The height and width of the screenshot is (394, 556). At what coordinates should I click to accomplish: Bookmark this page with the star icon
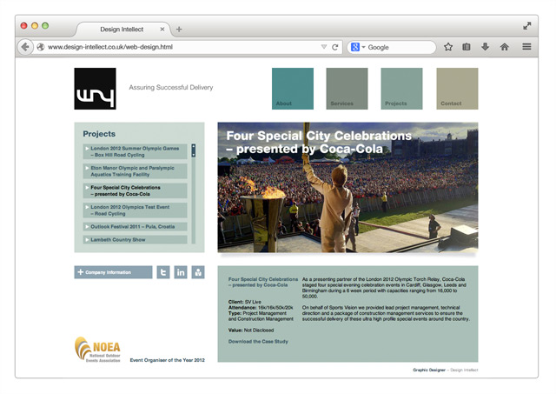point(448,47)
